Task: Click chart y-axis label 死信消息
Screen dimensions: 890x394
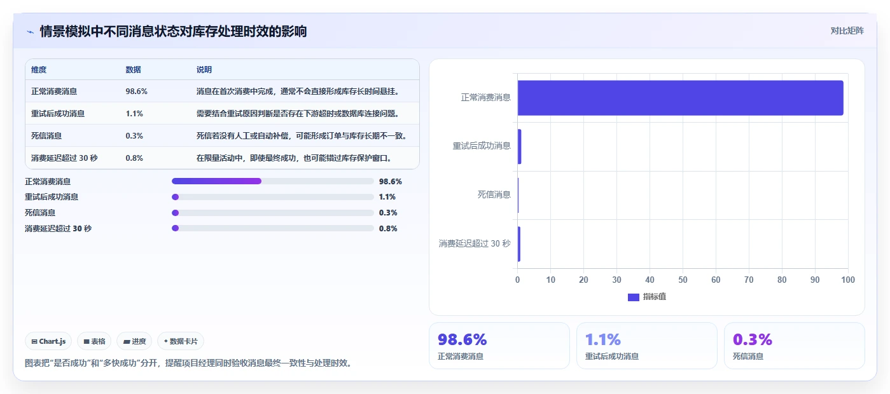Action: pos(494,195)
